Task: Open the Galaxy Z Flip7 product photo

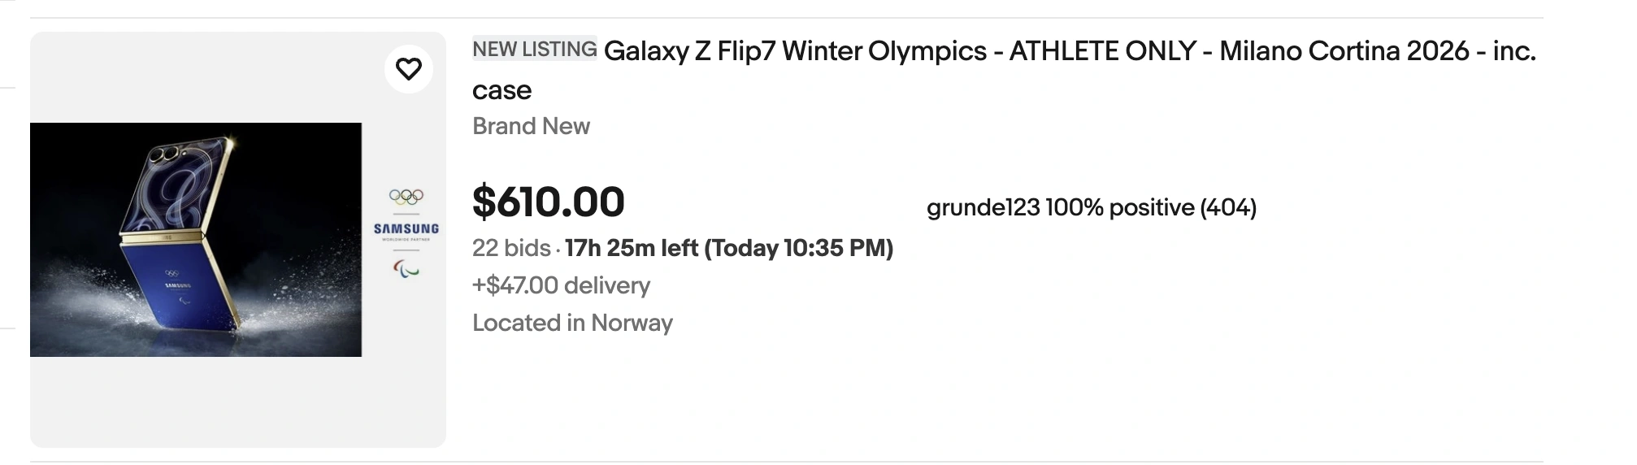Action: [x=196, y=240]
